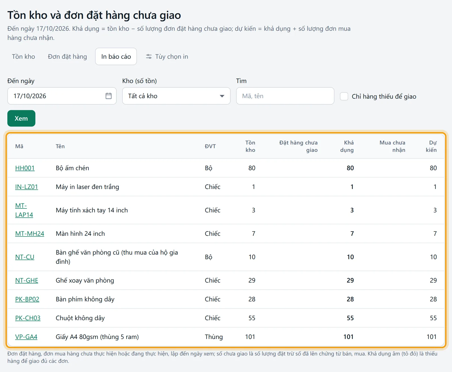This screenshot has width=452, height=372.
Task: Click the 'Thùng' unit cell
Action: point(214,337)
